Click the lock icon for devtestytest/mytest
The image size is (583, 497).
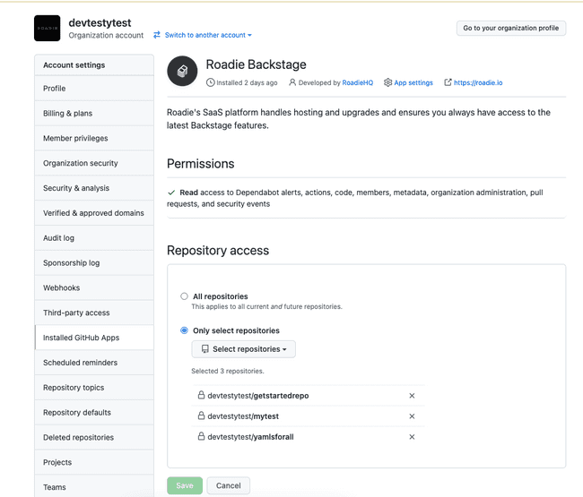tap(201, 416)
